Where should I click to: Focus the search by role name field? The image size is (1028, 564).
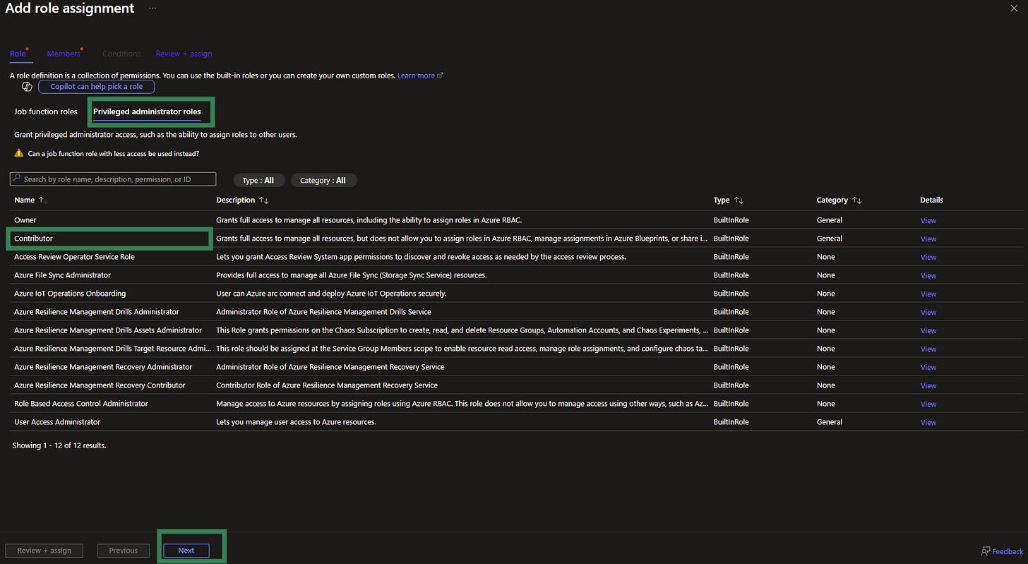[113, 179]
